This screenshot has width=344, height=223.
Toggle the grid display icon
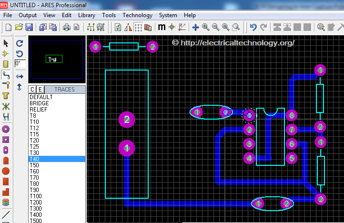point(139,27)
